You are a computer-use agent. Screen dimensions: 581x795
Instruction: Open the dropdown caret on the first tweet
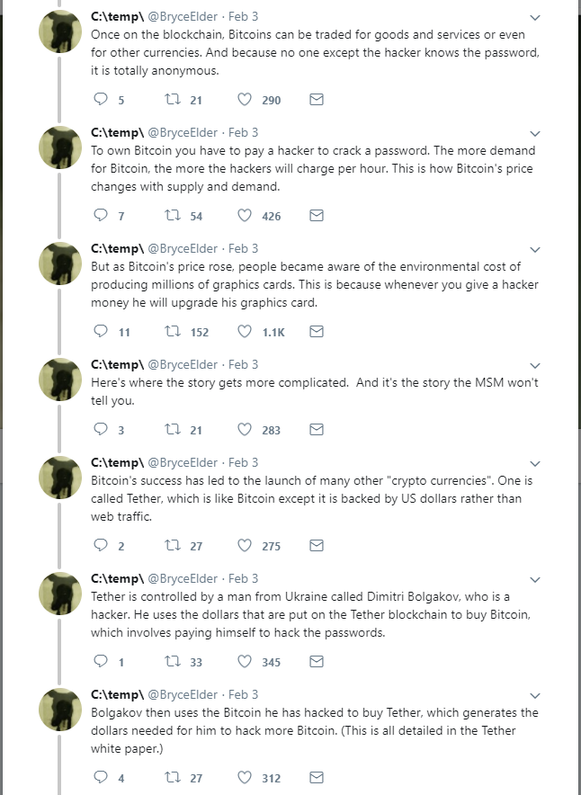pos(535,17)
